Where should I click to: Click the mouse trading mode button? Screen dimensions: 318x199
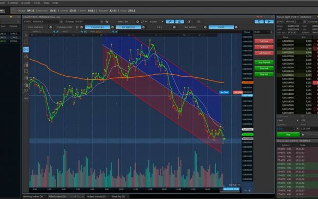(259, 22)
